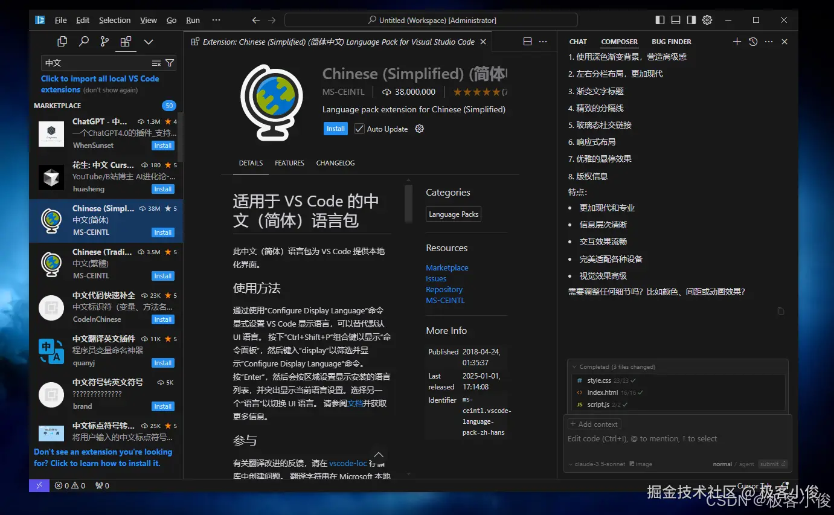The width and height of the screenshot is (834, 515).
Task: Clear extension search results icon
Action: pyautogui.click(x=156, y=63)
